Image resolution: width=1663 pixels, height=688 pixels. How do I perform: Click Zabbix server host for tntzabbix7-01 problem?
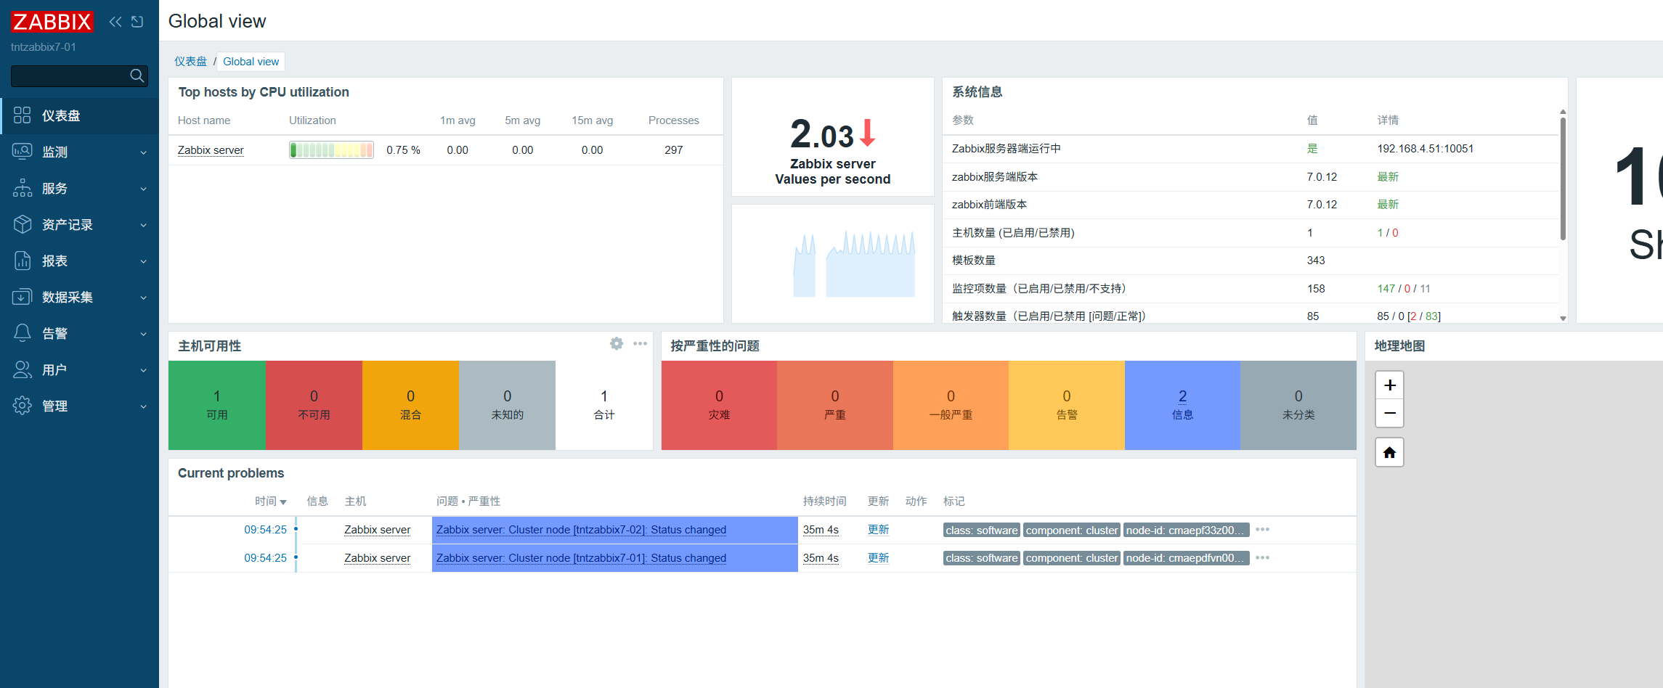click(x=377, y=558)
